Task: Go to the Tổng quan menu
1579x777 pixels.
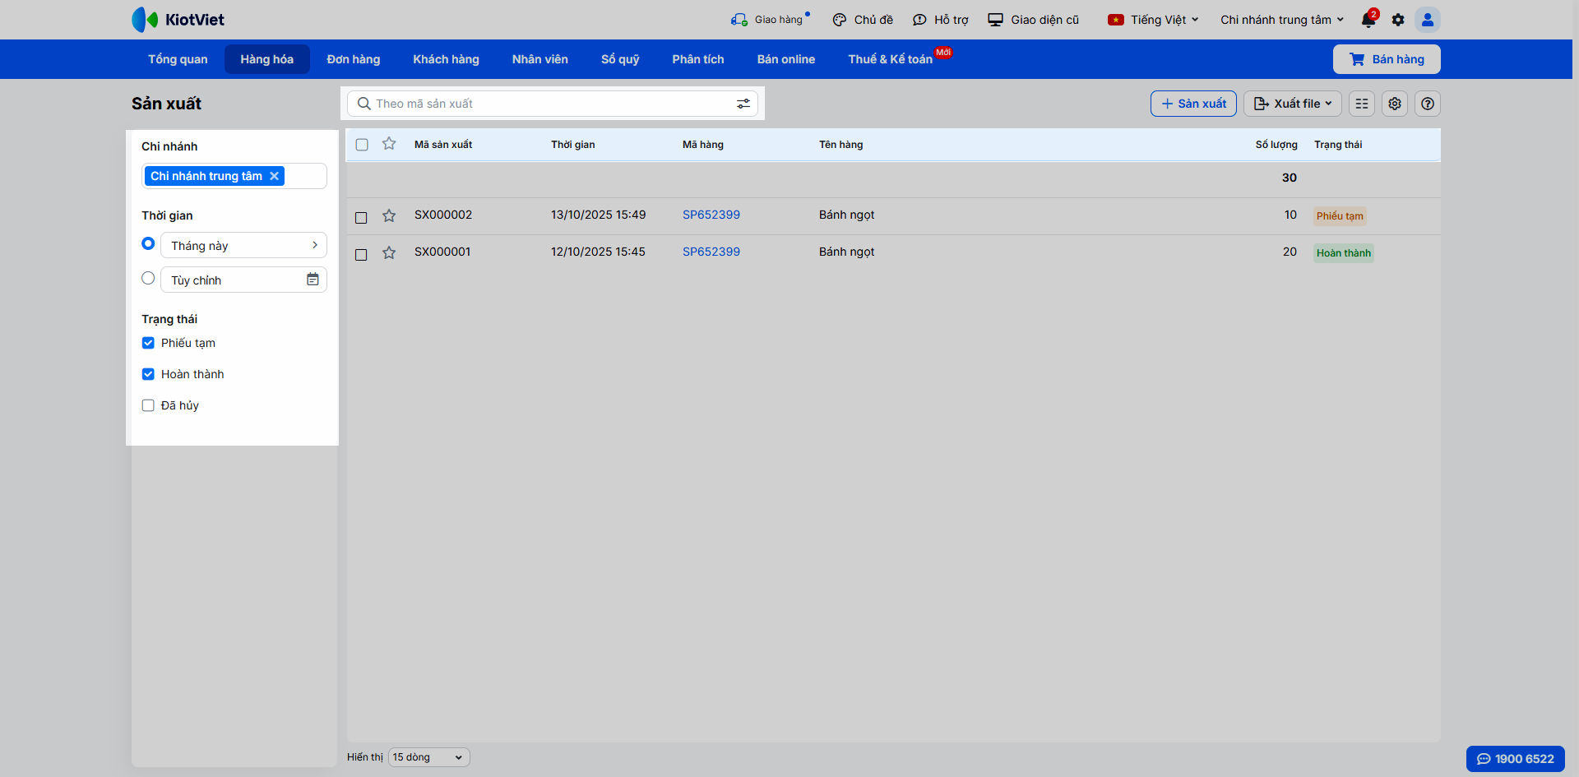Action: [x=178, y=59]
